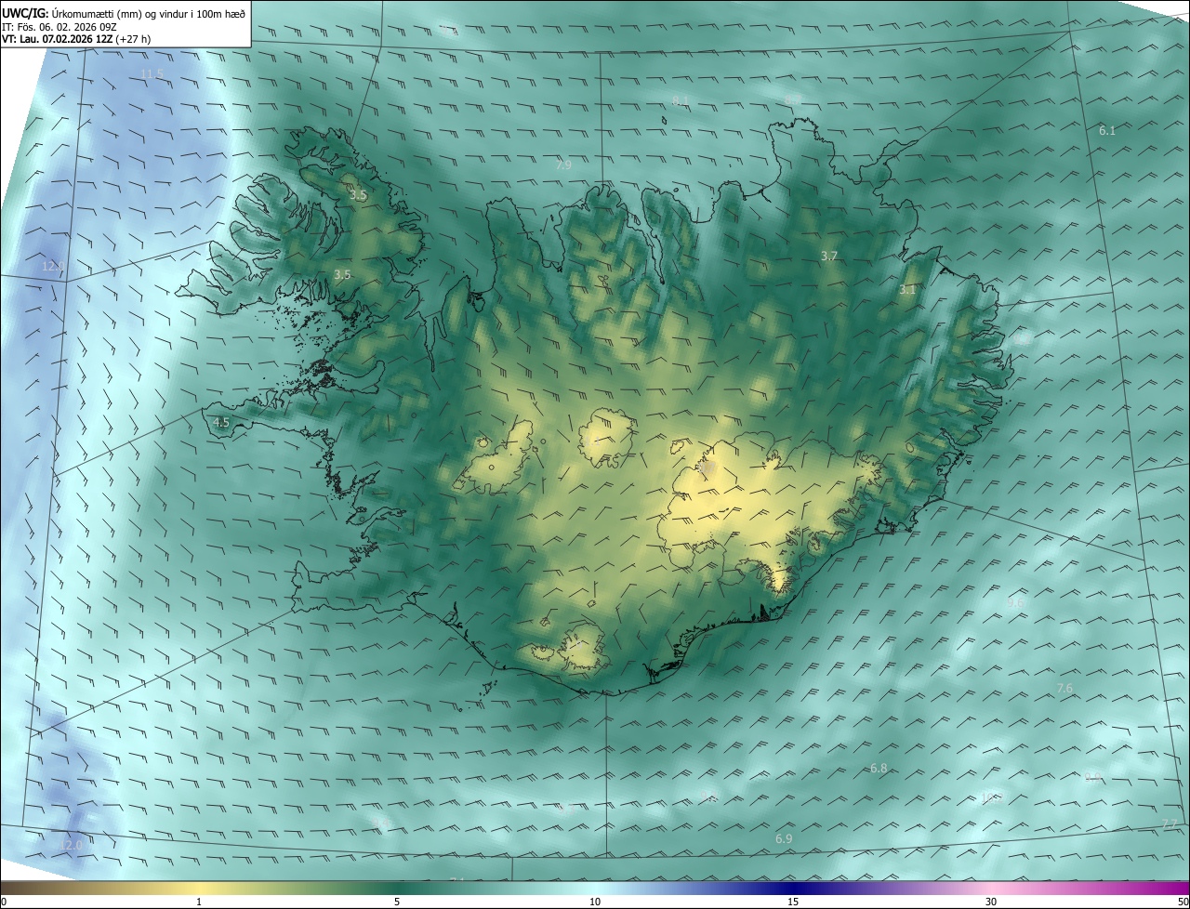
Task: Click the 6.9 value label
Action: coord(784,839)
